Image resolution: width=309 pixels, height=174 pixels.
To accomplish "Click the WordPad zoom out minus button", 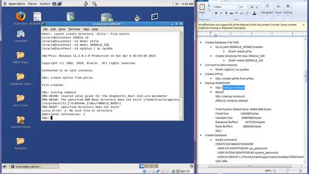I will tap(274, 171).
